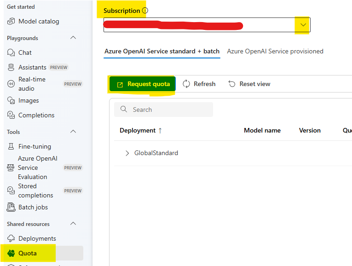Screen dimensions: 352x266
Task: Open Model catalog page
Action: point(39,21)
